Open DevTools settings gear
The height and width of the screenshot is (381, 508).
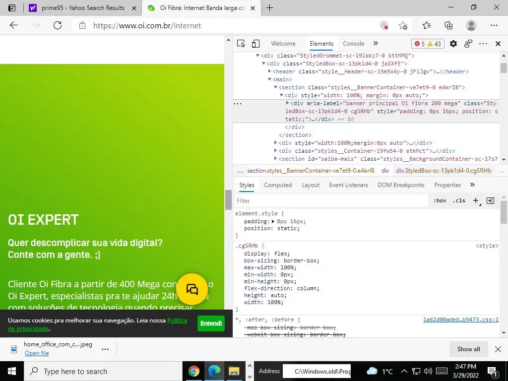[x=453, y=44]
